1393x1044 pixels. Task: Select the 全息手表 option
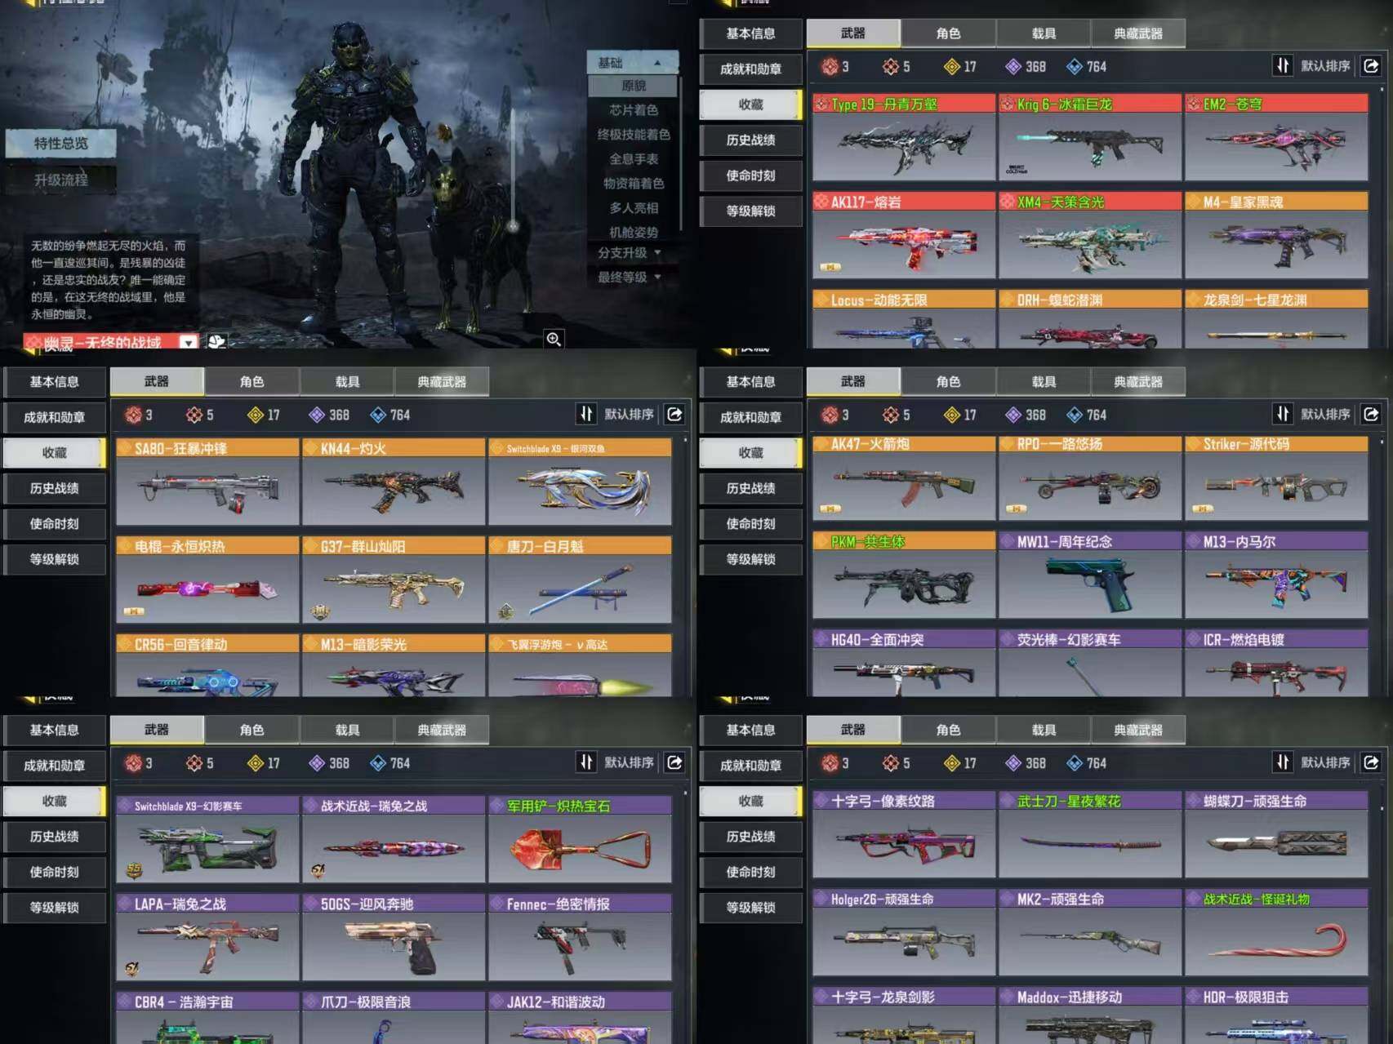(x=634, y=159)
